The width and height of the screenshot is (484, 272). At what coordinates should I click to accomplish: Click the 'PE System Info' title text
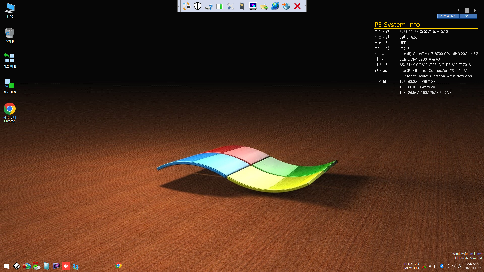click(397, 25)
